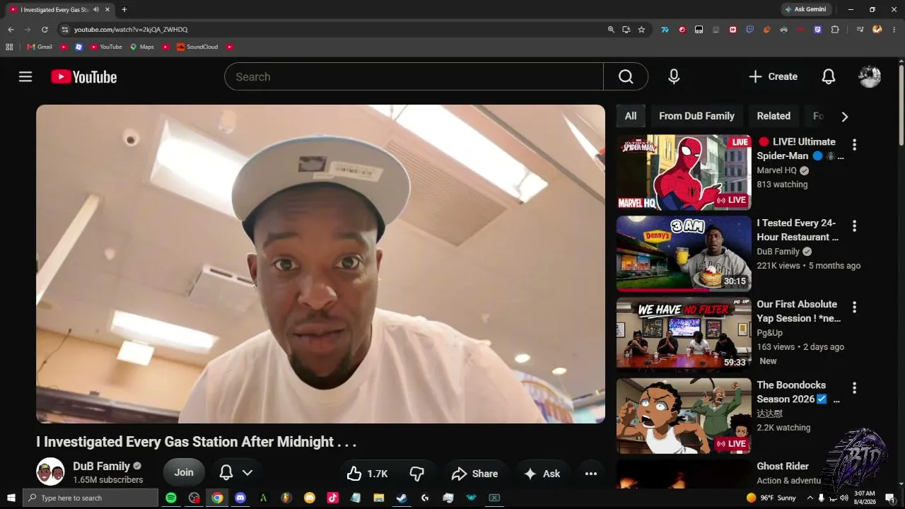Share this video
This screenshot has width=905, height=509.
pyautogui.click(x=475, y=474)
